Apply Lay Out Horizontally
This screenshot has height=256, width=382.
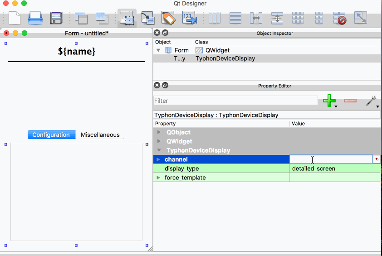click(x=214, y=18)
